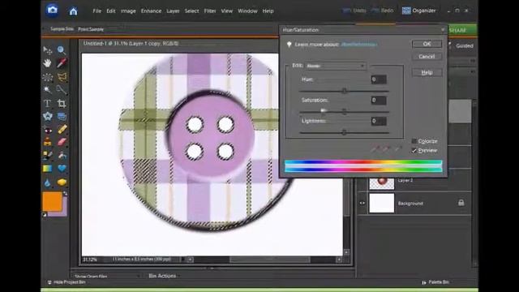519x292 pixels.
Task: Select the Blur water drop tool
Action: coord(47,182)
